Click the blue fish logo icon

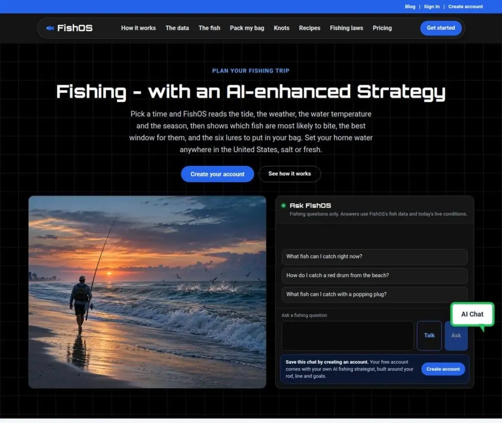pyautogui.click(x=50, y=28)
